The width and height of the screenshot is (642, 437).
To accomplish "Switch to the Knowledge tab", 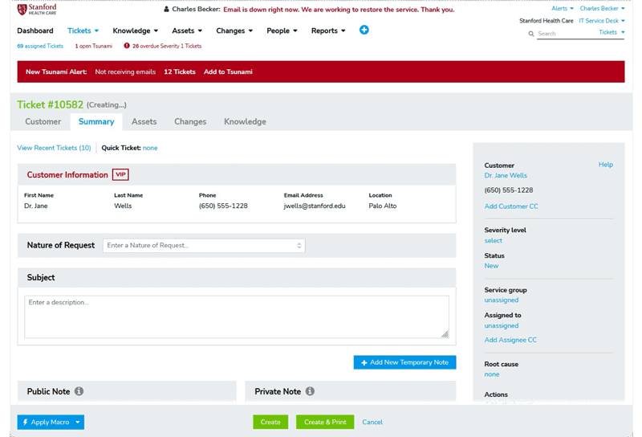I will coord(245,122).
